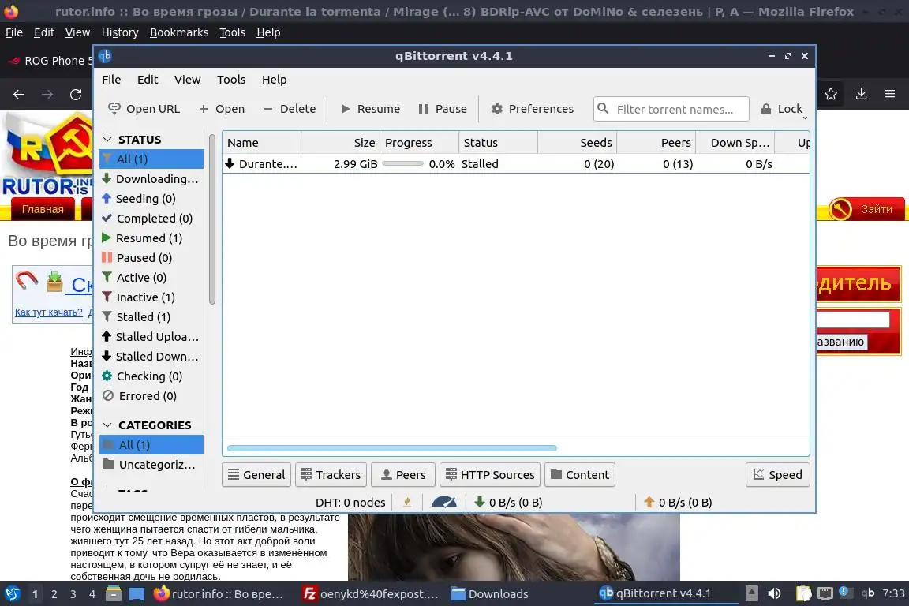The image size is (909, 606).
Task: Click the Open torrent file toolbar button
Action: click(222, 109)
